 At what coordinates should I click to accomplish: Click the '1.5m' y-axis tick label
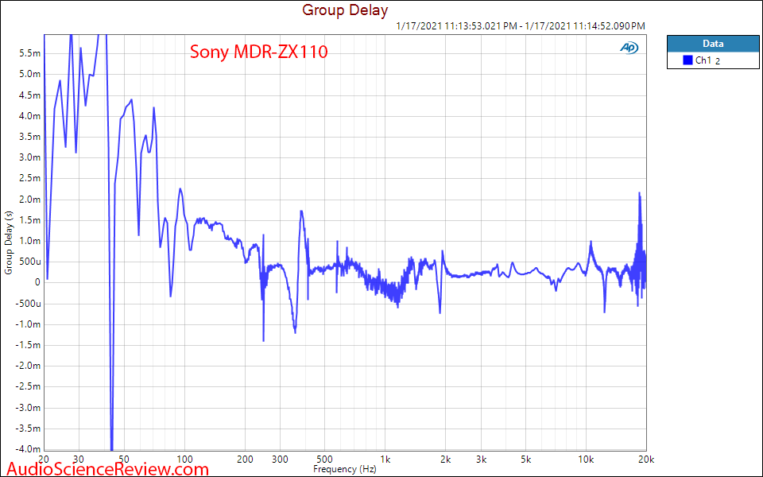[29, 220]
